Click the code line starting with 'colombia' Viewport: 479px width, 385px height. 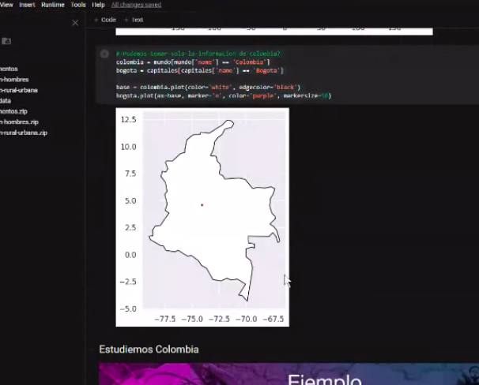point(193,62)
